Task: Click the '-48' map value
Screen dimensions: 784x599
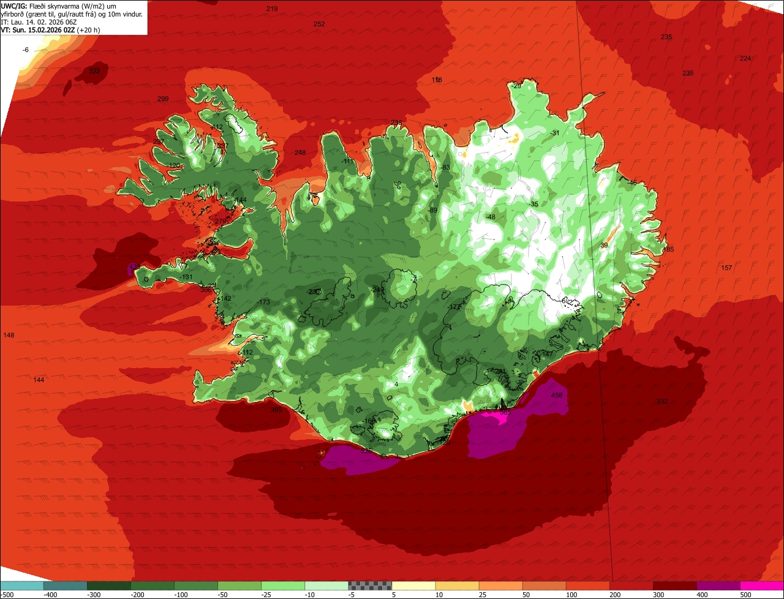Action: pyautogui.click(x=490, y=217)
